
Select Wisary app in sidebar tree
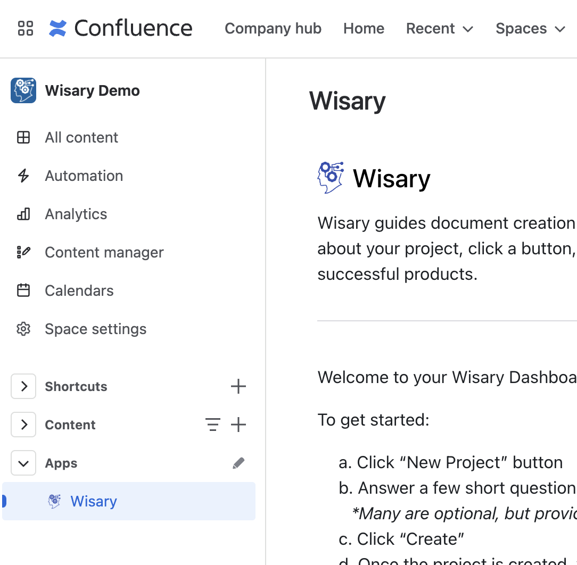pyautogui.click(x=129, y=501)
